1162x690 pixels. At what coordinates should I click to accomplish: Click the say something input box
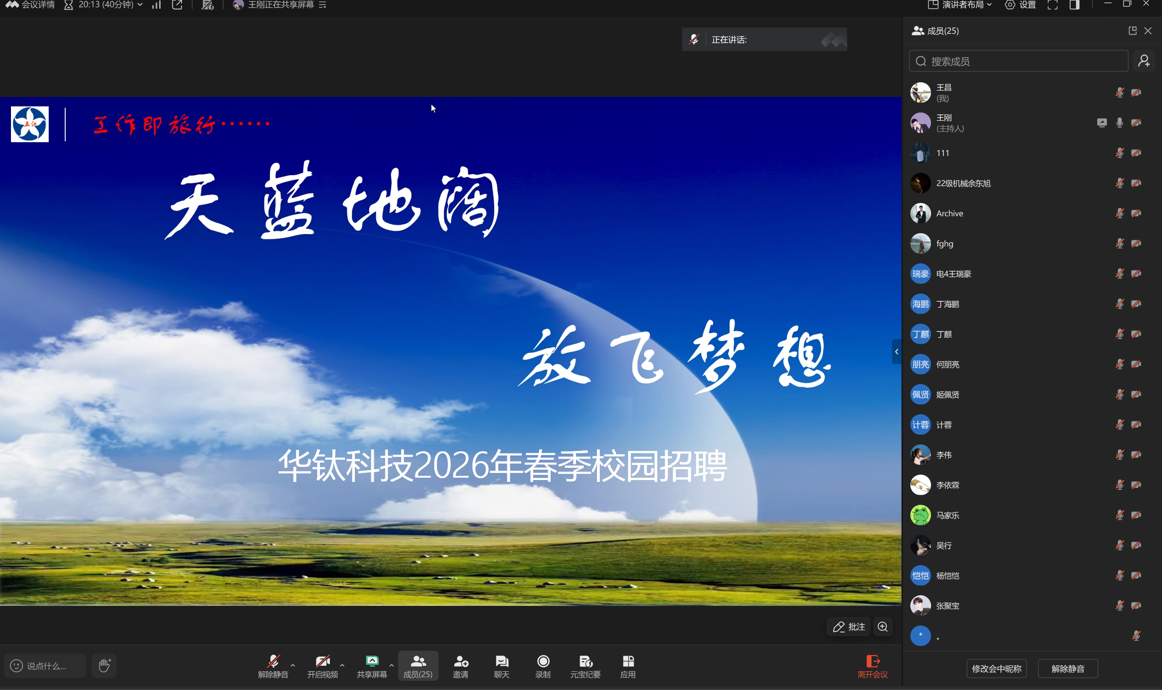click(45, 666)
